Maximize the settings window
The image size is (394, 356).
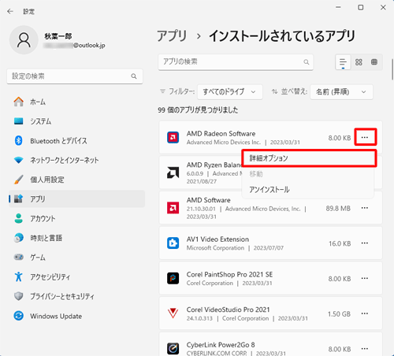[361, 7]
